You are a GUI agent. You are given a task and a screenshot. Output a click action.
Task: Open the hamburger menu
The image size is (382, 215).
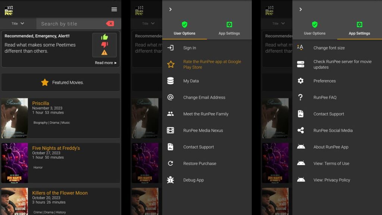coord(114,9)
